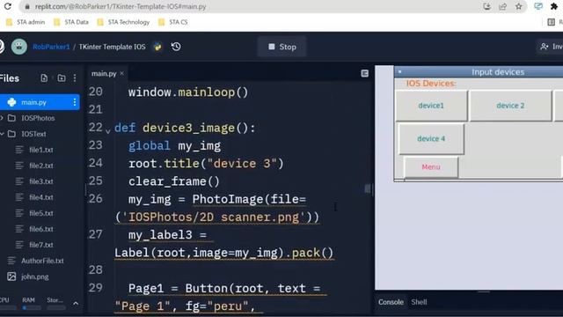Open the STA CS bookmark folder

click(173, 22)
